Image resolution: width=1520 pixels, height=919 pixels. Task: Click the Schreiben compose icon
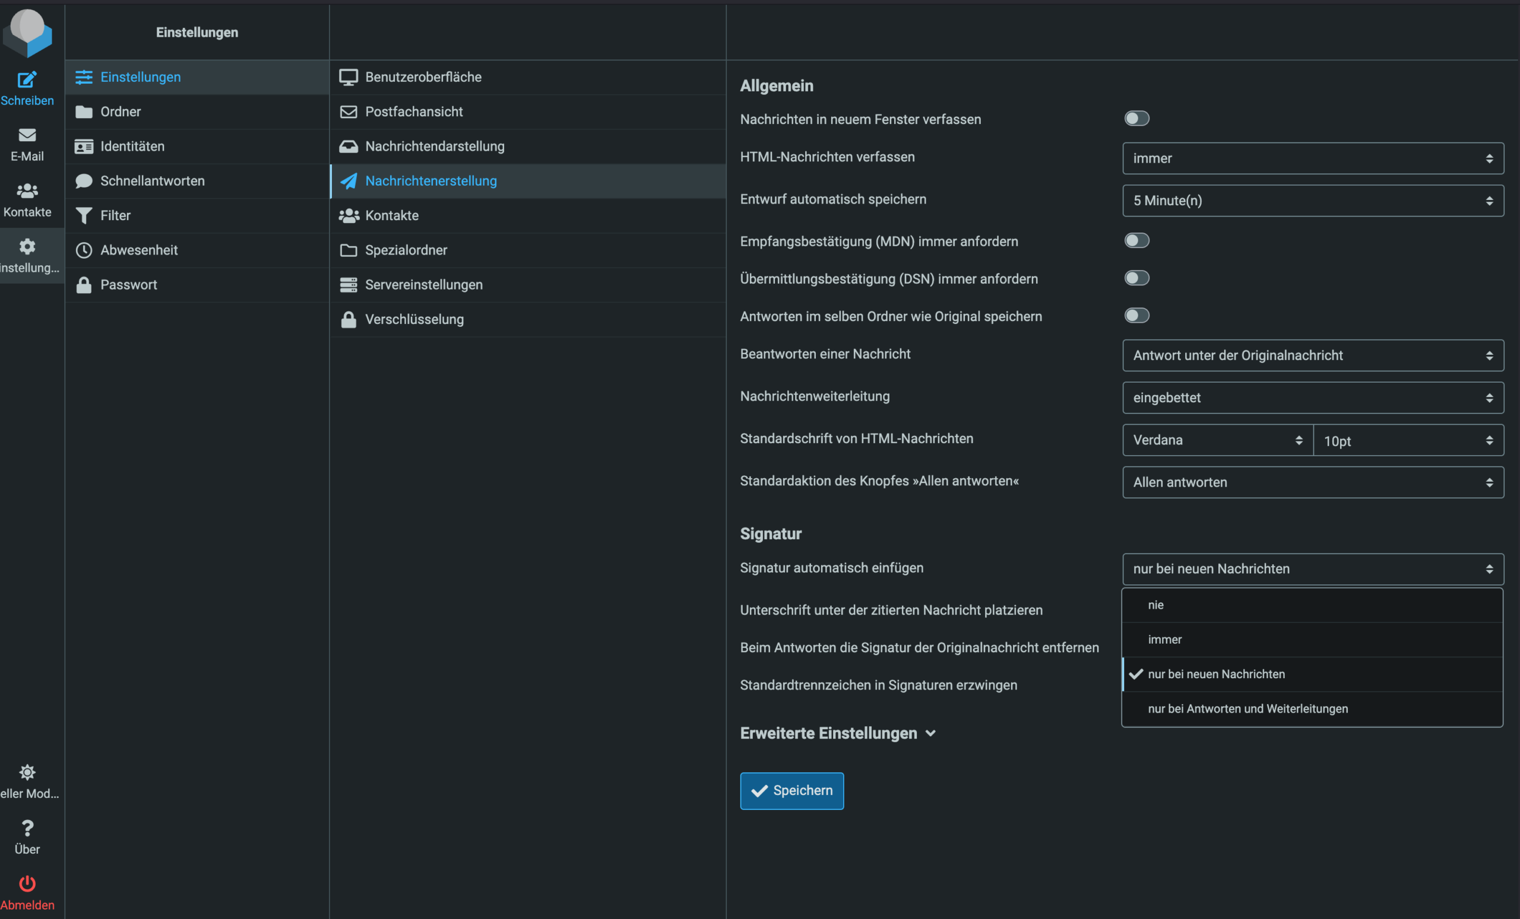click(27, 80)
